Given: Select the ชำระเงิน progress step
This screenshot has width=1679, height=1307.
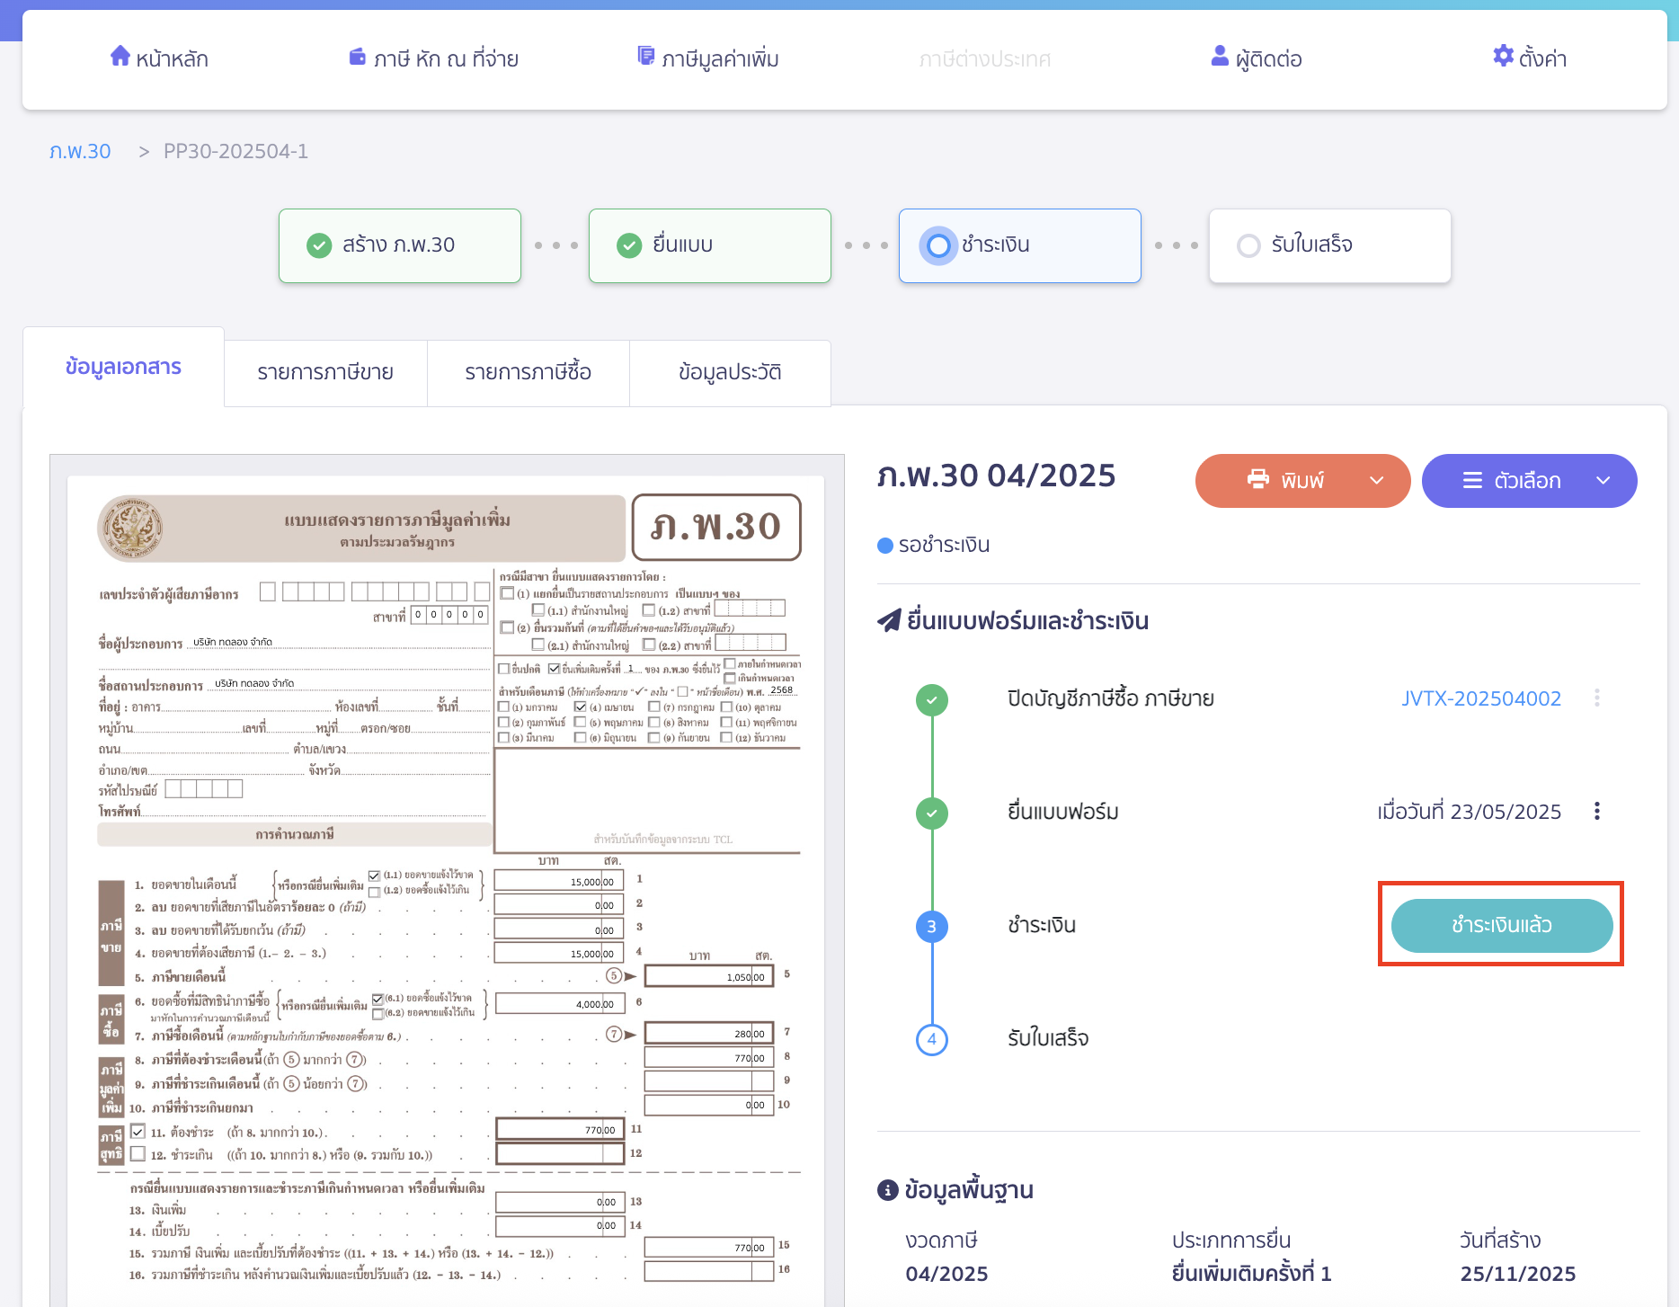Looking at the screenshot, I should (x=1019, y=245).
